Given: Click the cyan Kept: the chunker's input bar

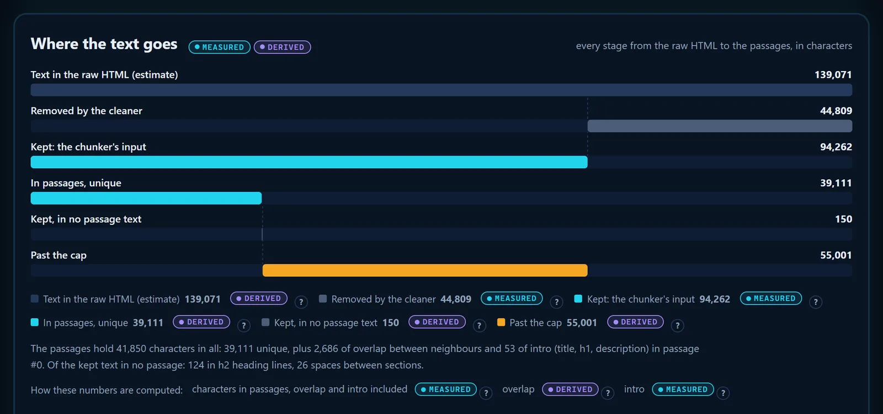Looking at the screenshot, I should tap(309, 162).
